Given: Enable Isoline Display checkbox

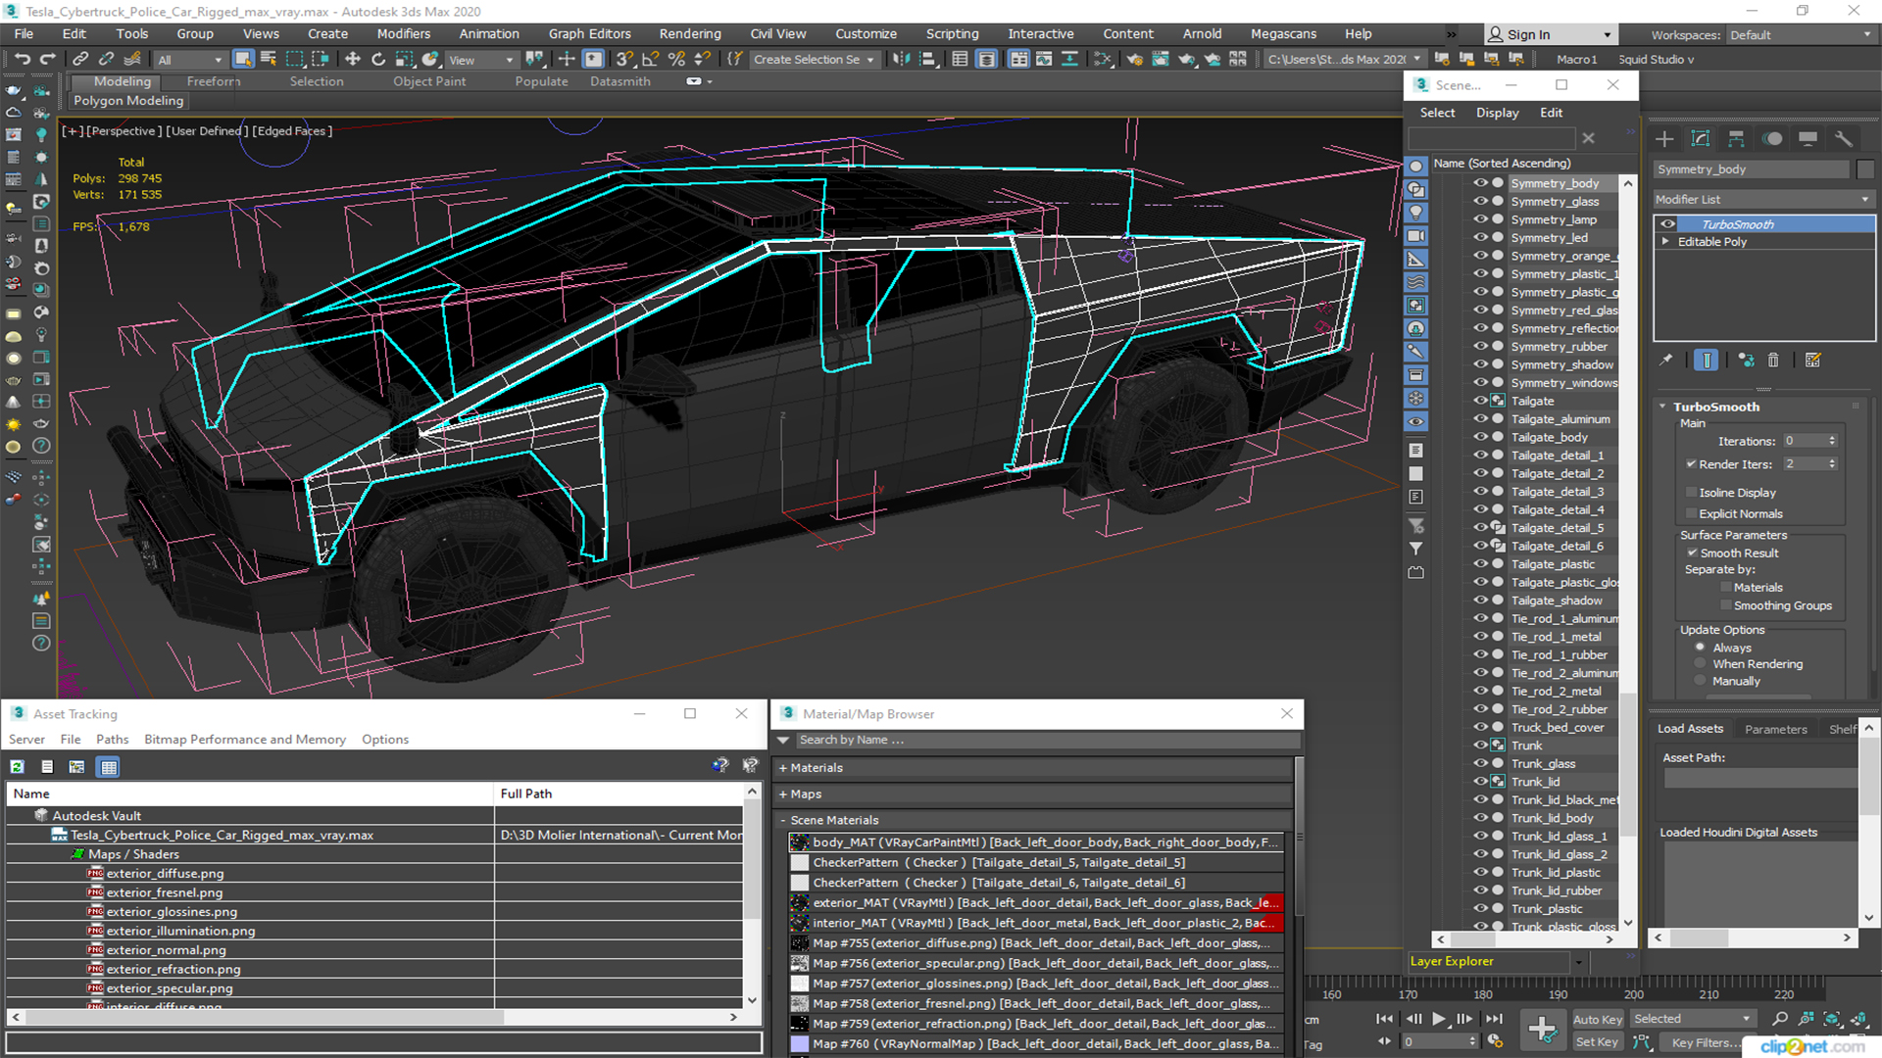Looking at the screenshot, I should [1691, 492].
